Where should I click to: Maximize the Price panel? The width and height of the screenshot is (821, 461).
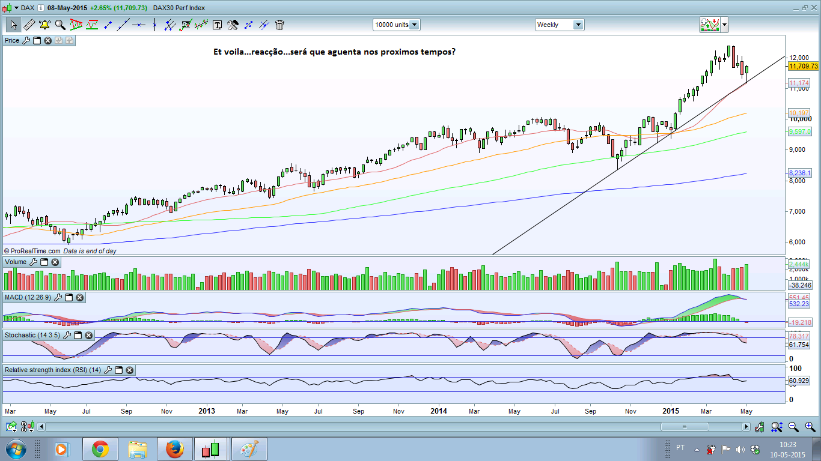point(37,40)
